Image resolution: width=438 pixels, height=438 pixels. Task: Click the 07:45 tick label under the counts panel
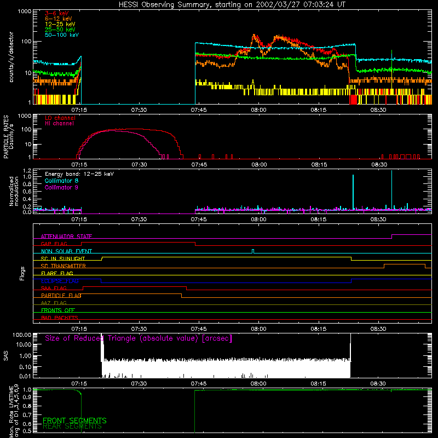pos(199,110)
